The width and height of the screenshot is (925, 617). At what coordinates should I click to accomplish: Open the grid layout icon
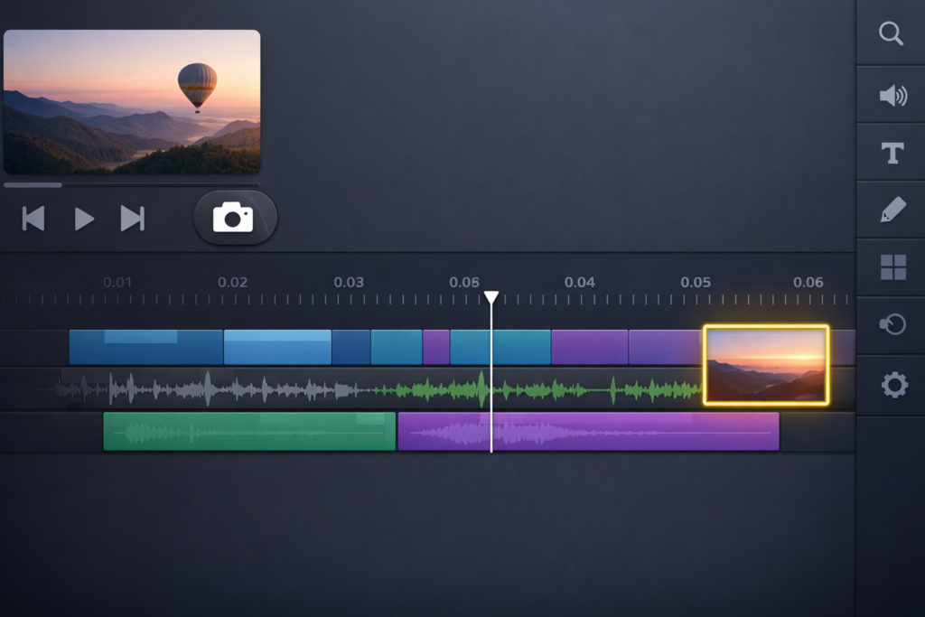pos(892,267)
